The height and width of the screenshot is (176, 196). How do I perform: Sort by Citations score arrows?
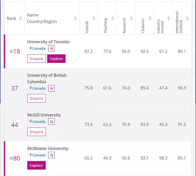click(x=150, y=18)
